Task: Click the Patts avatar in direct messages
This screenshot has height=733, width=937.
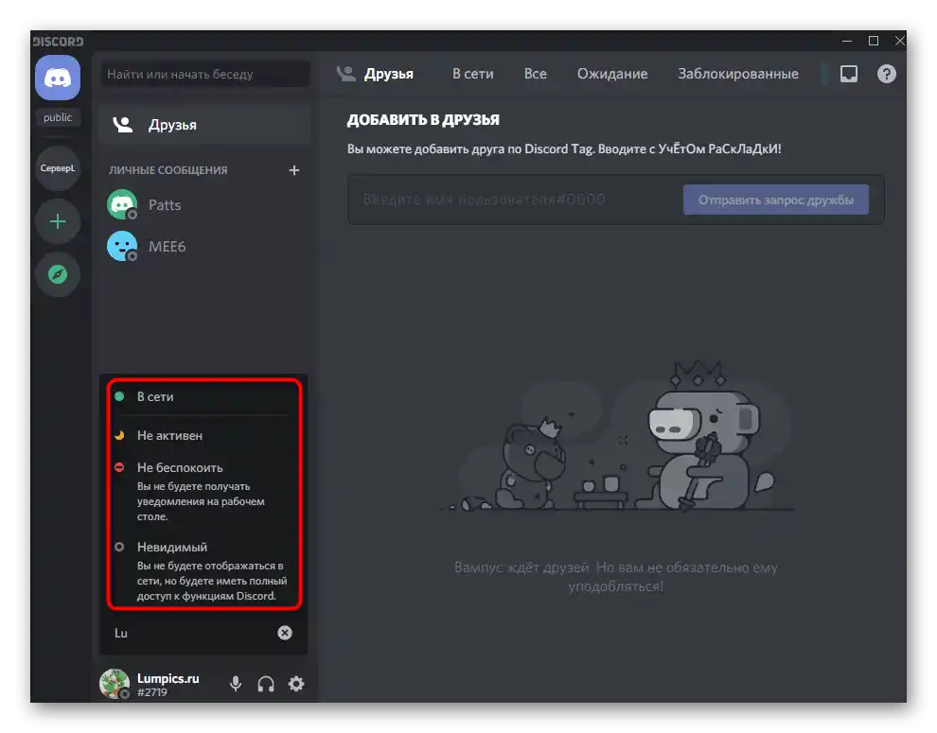Action: click(122, 204)
